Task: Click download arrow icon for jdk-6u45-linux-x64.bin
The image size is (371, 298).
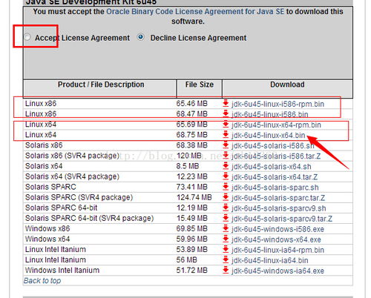Action: [x=226, y=135]
